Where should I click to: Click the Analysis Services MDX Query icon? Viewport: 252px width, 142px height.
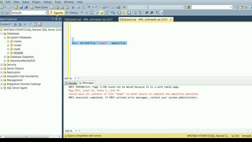tap(57, 7)
